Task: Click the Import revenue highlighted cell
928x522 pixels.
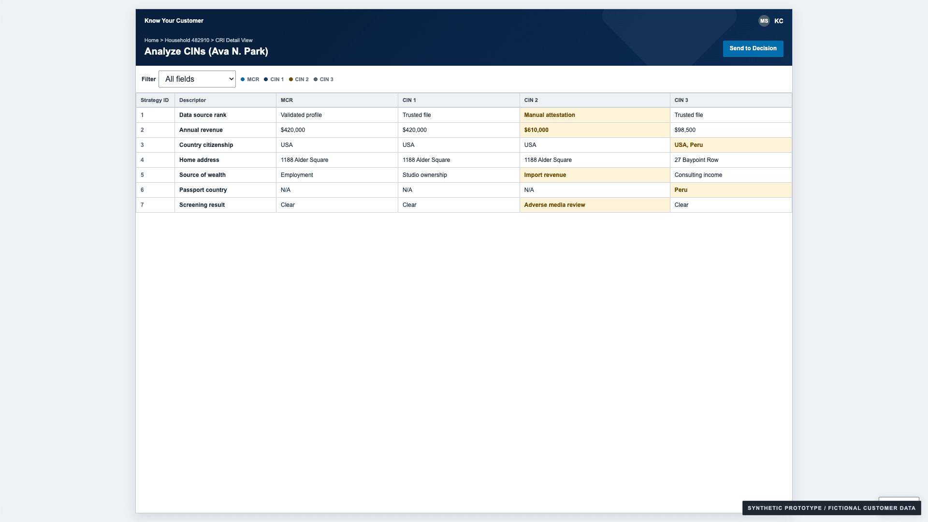Action: pyautogui.click(x=594, y=175)
